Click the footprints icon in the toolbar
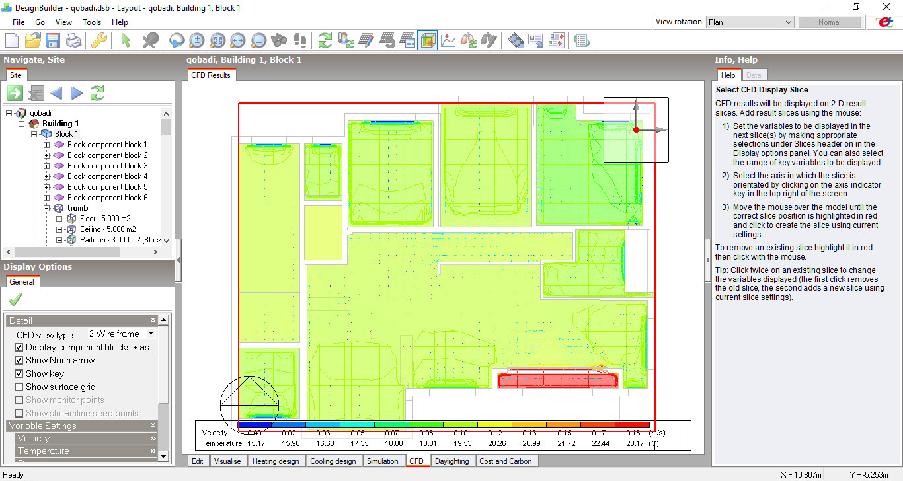Screen dimensions: 903x481 click(300, 40)
